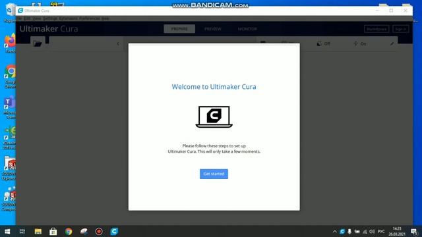Open the Extensions menu
Viewport: 422px width, 237px height.
click(x=68, y=18)
